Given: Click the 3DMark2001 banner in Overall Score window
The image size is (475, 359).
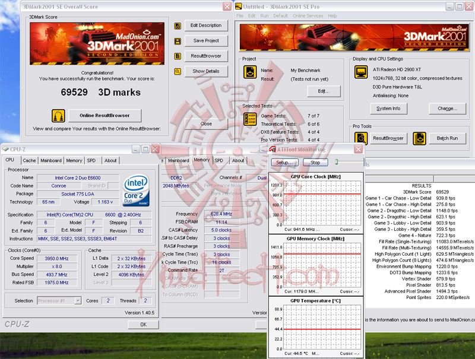Looking at the screenshot, I should 97,43.
